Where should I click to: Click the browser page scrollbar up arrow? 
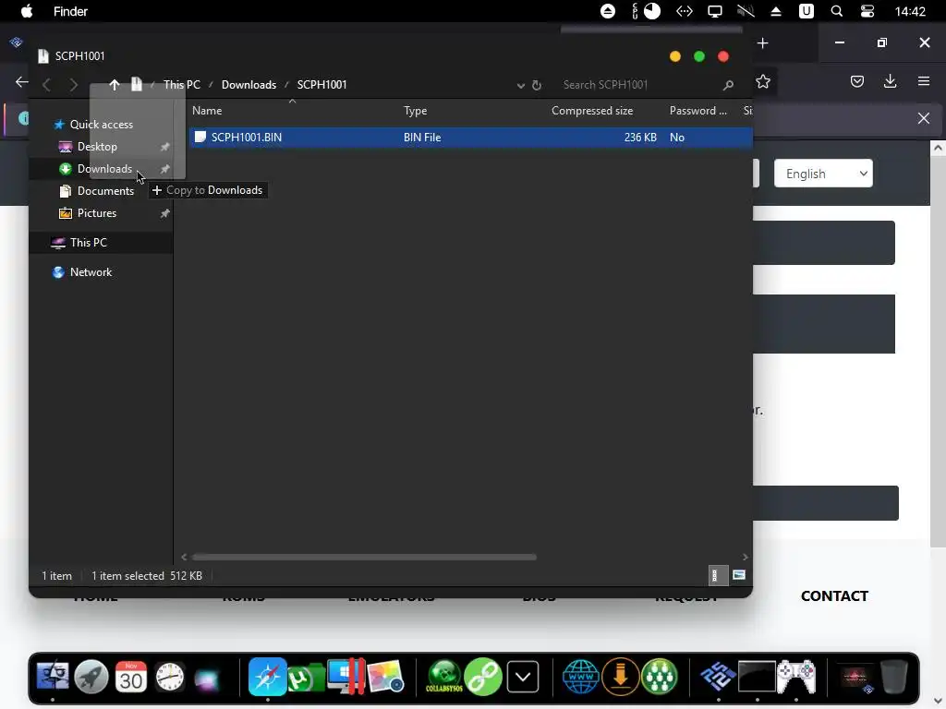click(x=938, y=148)
